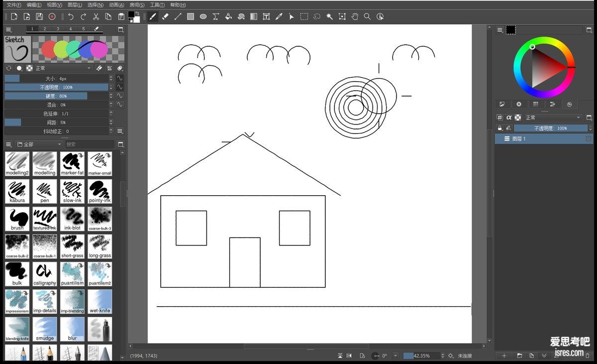Open the 文件(F) menu
597x364 pixels.
coord(14,4)
